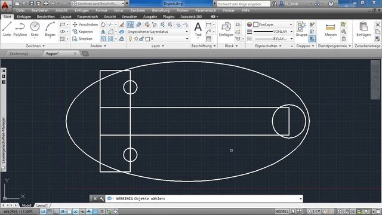Expand the Zeichnen panel

[x=35, y=46]
